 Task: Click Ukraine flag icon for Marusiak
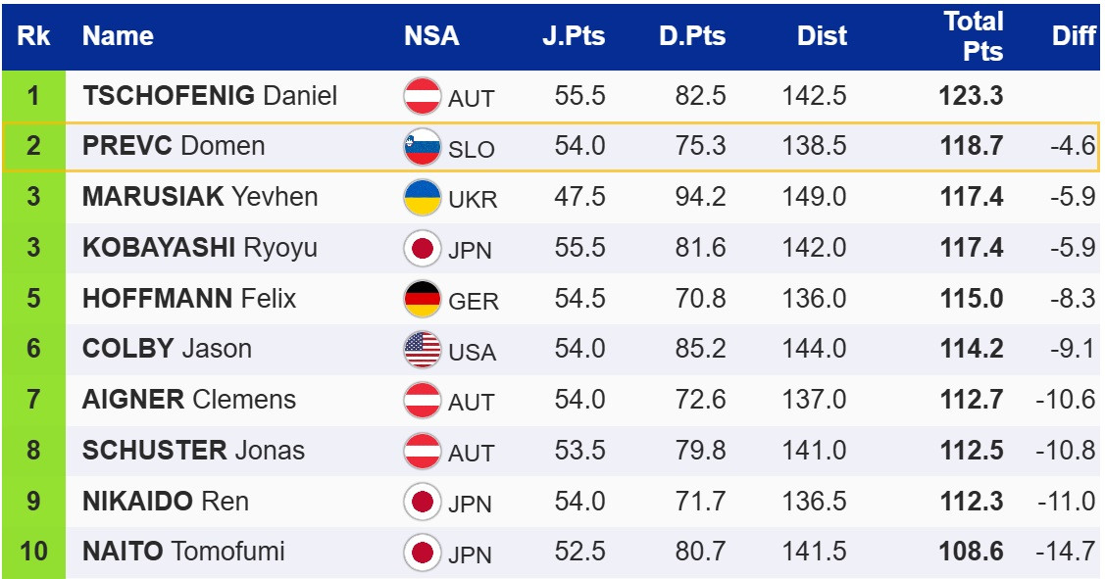point(423,197)
